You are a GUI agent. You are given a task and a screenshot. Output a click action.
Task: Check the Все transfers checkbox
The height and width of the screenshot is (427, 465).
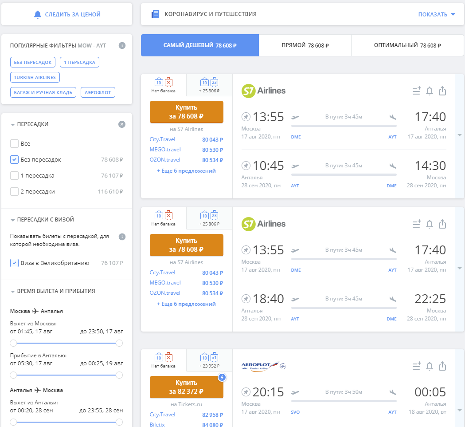[14, 143]
